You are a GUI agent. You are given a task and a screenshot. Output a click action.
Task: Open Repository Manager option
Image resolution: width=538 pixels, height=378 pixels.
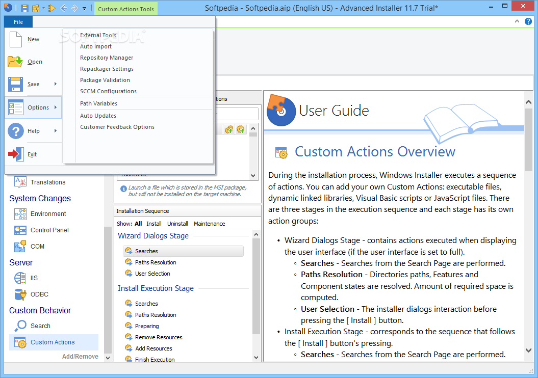[107, 58]
